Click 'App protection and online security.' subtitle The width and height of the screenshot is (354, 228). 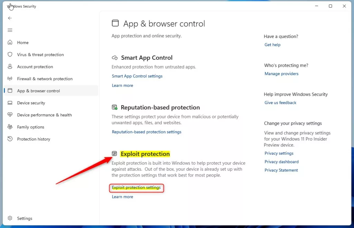147,36
